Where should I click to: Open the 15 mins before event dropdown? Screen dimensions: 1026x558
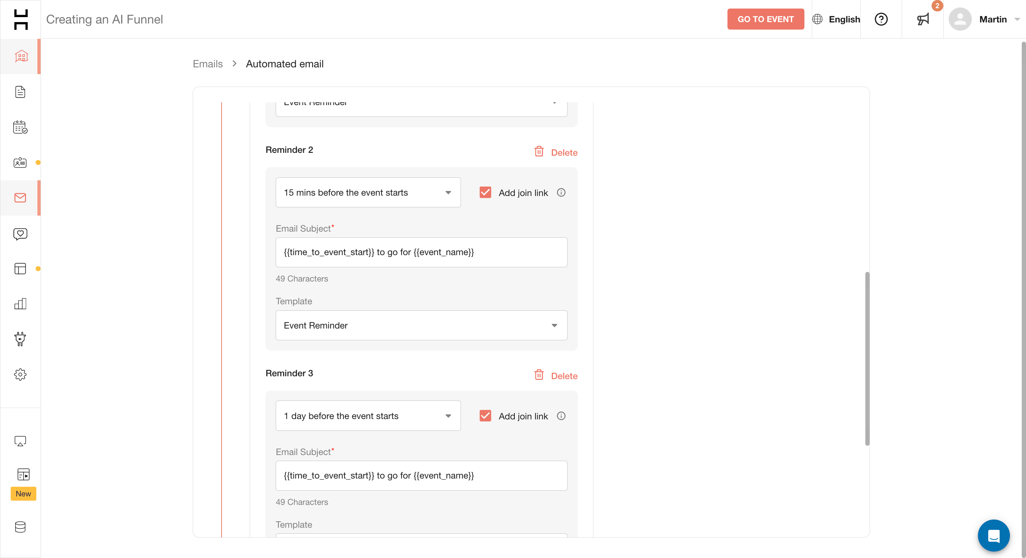click(368, 193)
